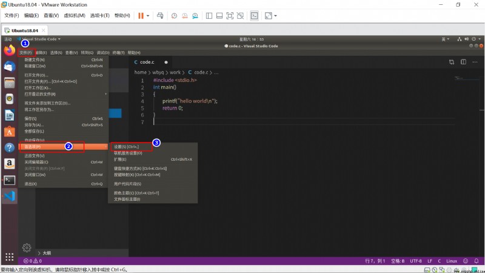485x273 pixels.
Task: Choose 颜色主题(C) from submenu
Action: tap(153, 193)
